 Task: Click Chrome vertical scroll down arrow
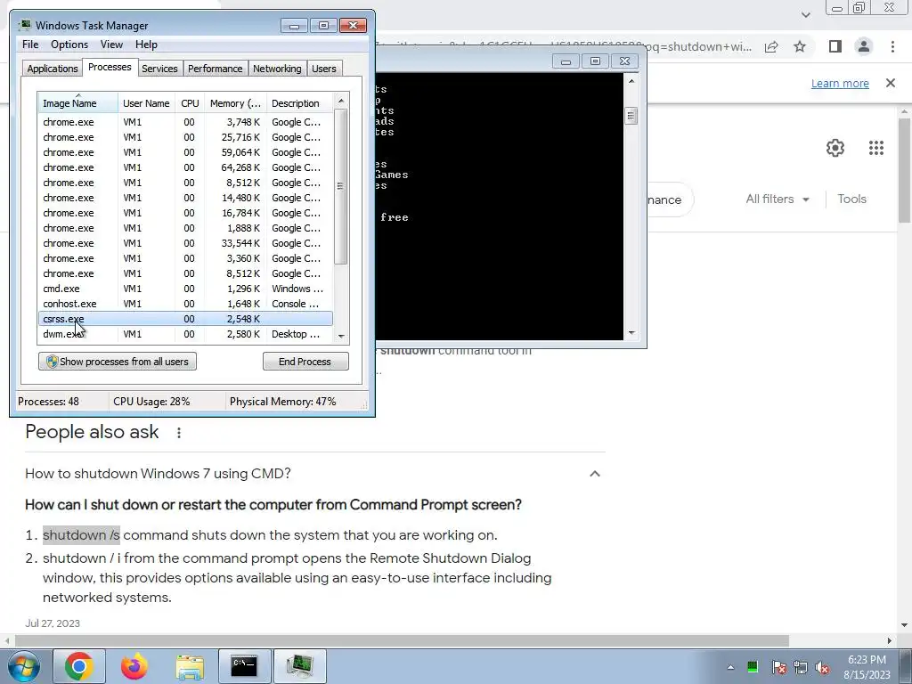tap(904, 626)
